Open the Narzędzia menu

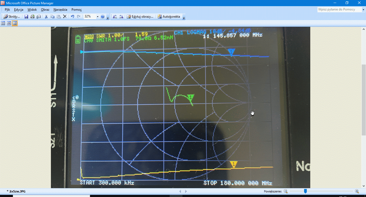(60, 9)
